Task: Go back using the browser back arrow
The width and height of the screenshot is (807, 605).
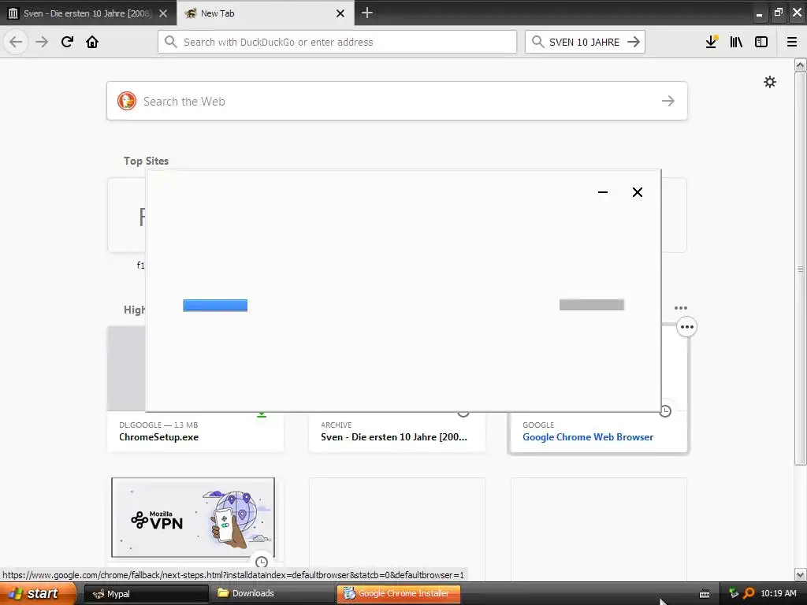Action: point(16,42)
